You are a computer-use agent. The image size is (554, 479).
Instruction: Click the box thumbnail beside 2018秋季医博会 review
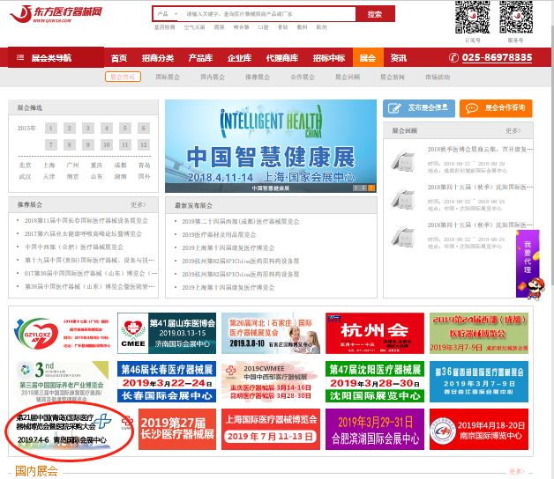point(403,161)
